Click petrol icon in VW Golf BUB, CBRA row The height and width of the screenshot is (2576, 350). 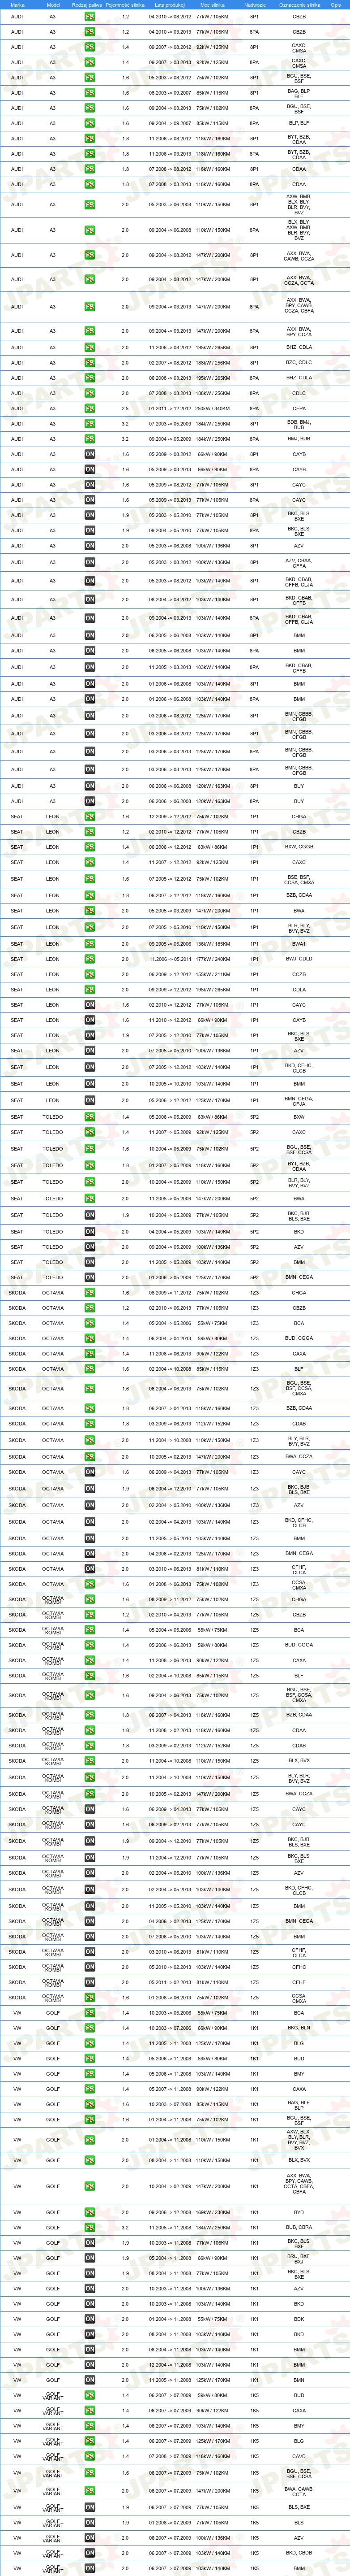pyautogui.click(x=90, y=2227)
